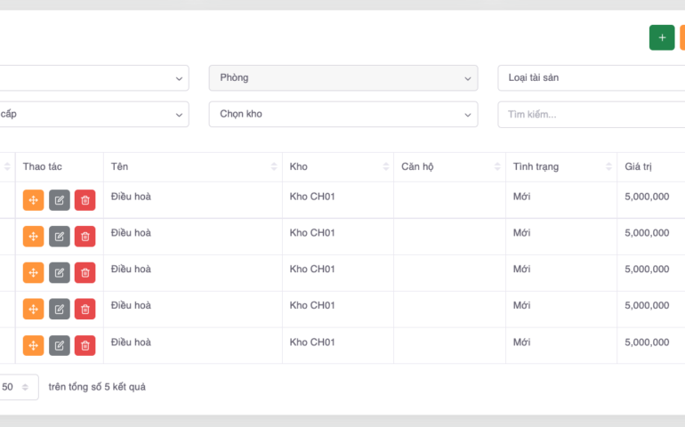Sort by Căn hộ column header
This screenshot has width=685, height=427.
[x=449, y=167]
